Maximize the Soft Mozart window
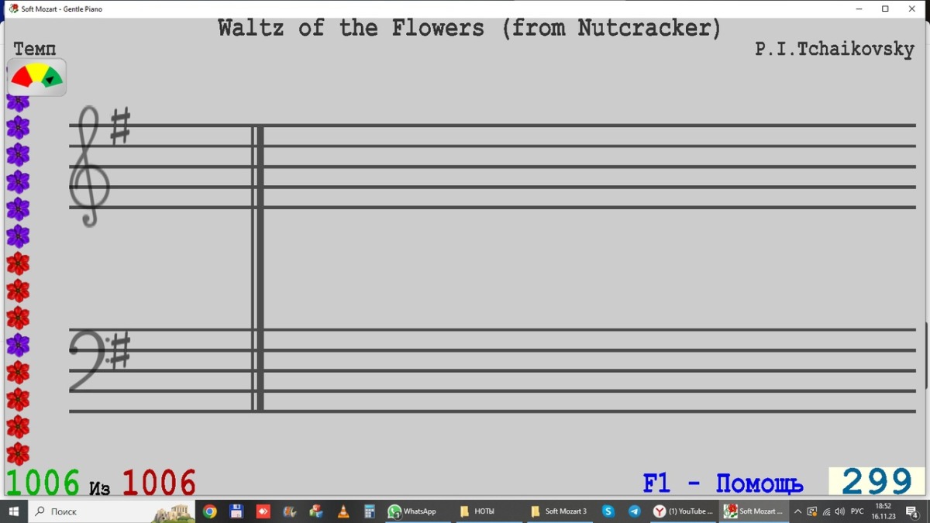Screen dimensions: 930x523 coord(885,9)
